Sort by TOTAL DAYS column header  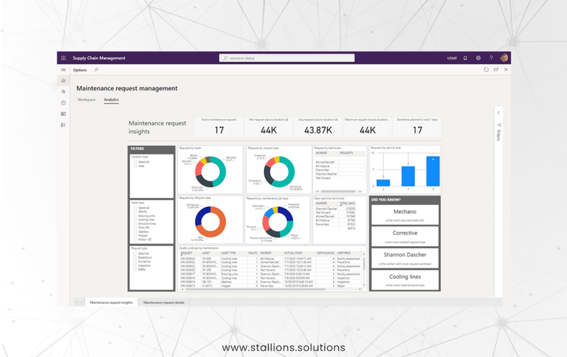click(348, 204)
